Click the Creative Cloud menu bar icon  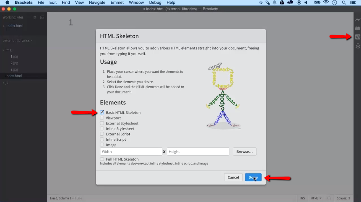coord(290,3)
